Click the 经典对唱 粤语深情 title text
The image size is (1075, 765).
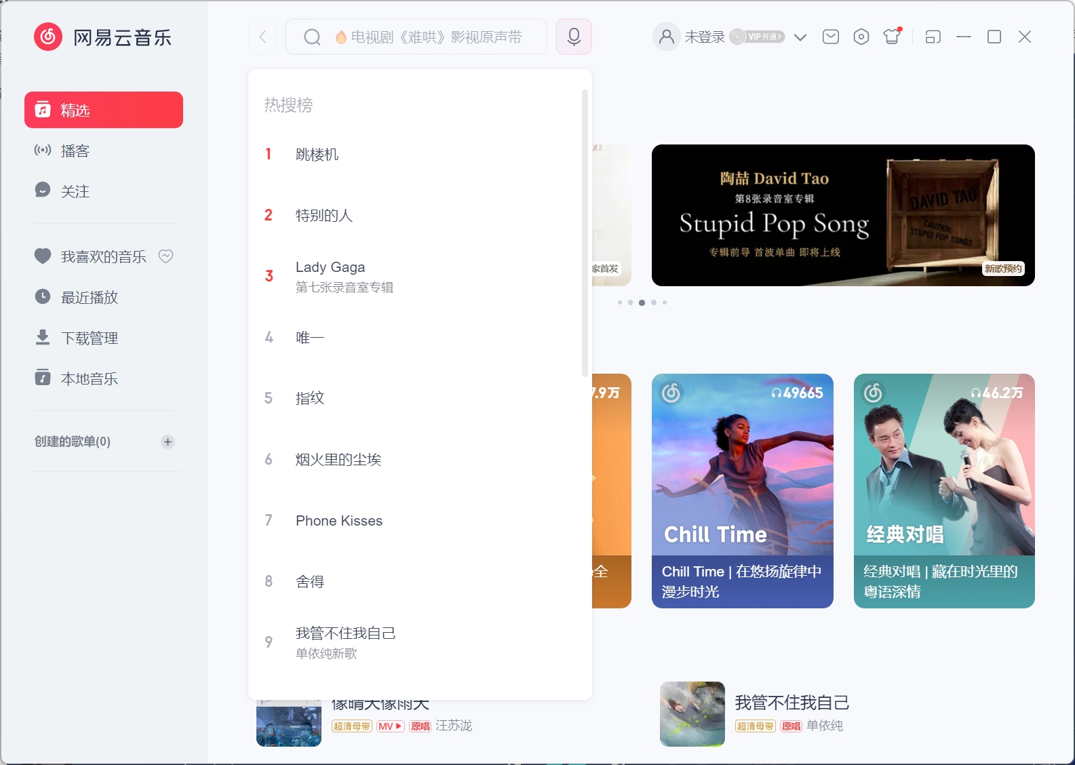[941, 582]
